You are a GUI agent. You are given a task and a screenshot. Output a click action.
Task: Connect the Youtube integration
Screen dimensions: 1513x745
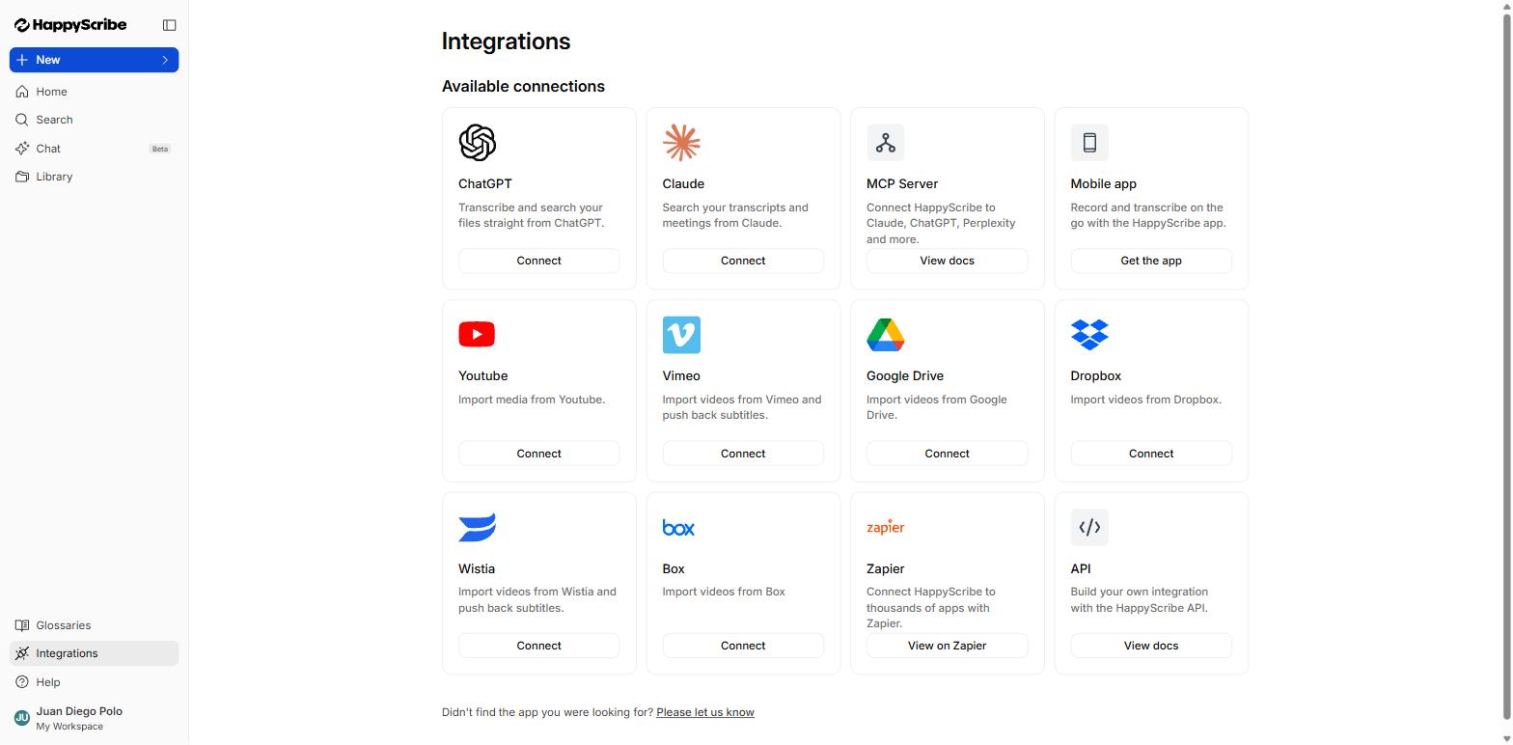[538, 454]
